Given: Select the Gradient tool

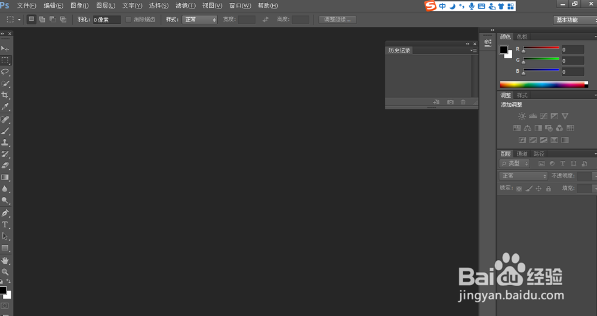Looking at the screenshot, I should click(5, 177).
